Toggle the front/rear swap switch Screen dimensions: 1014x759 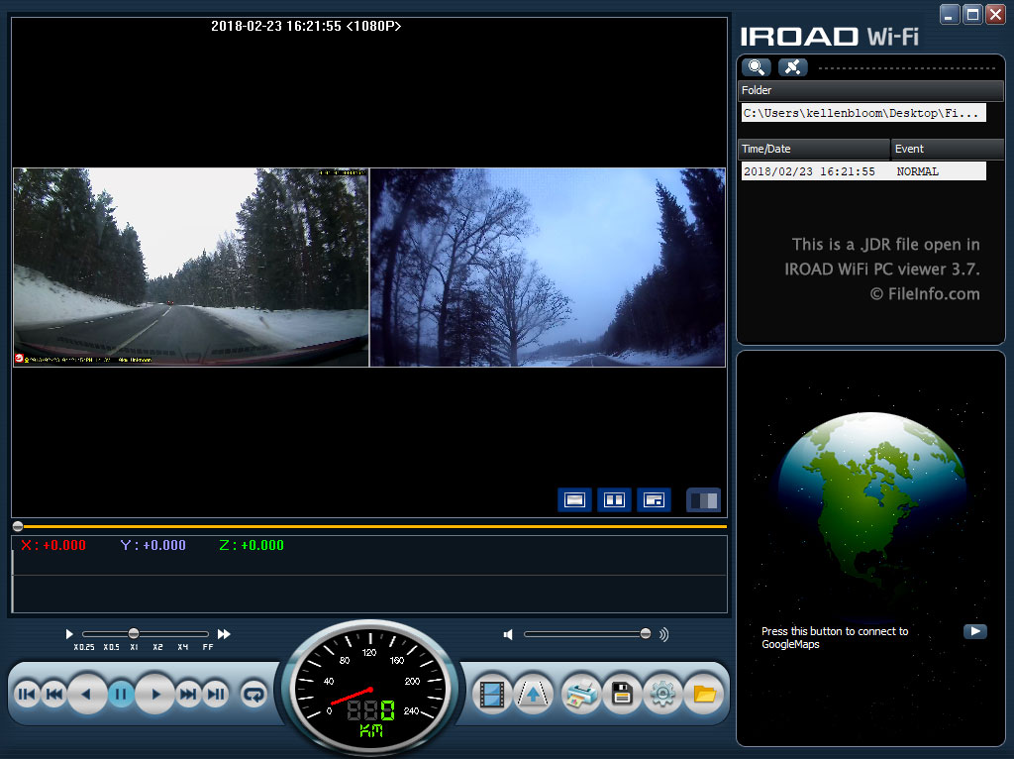(x=704, y=500)
